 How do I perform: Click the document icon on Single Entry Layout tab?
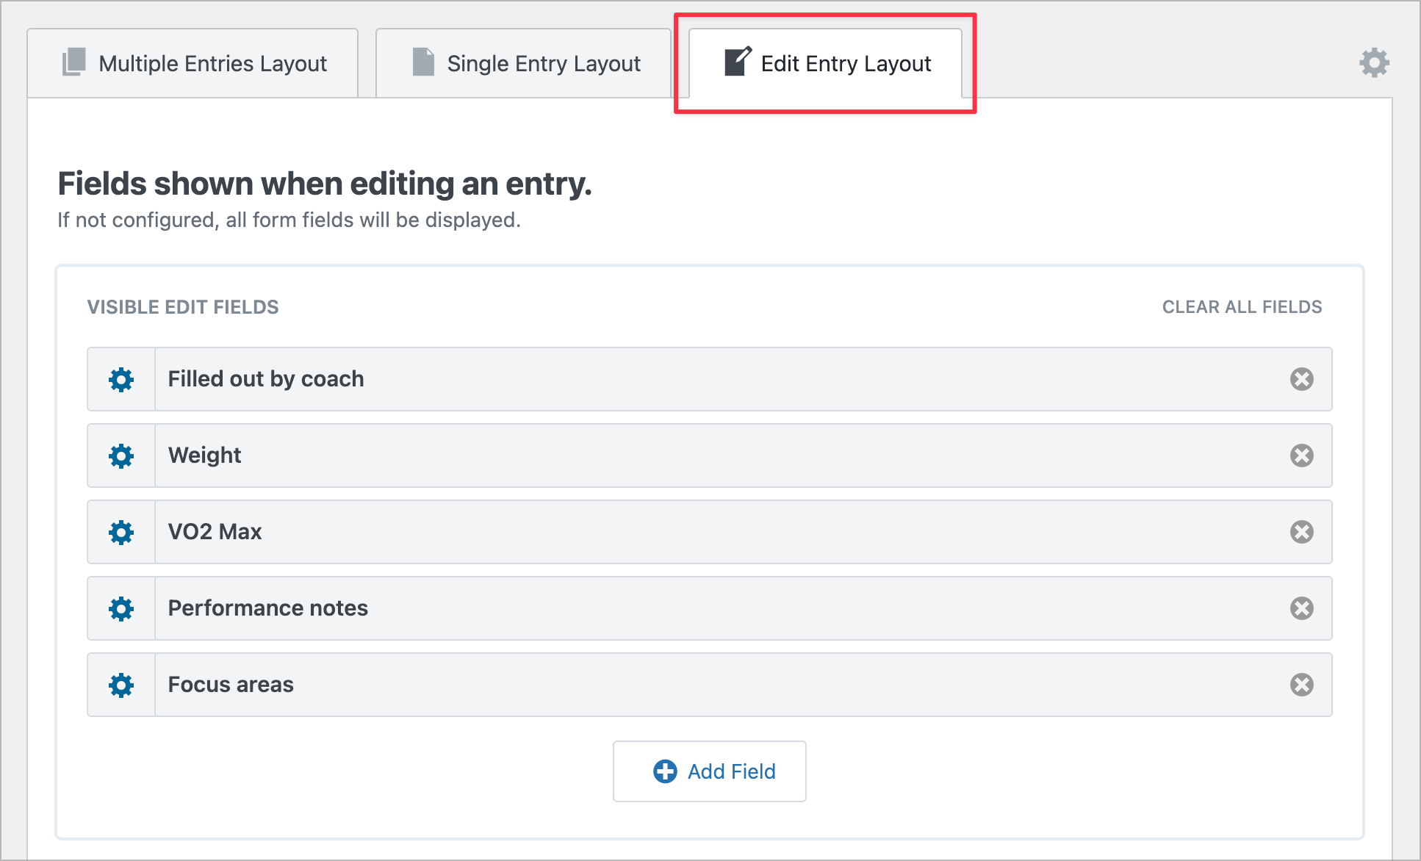point(422,62)
